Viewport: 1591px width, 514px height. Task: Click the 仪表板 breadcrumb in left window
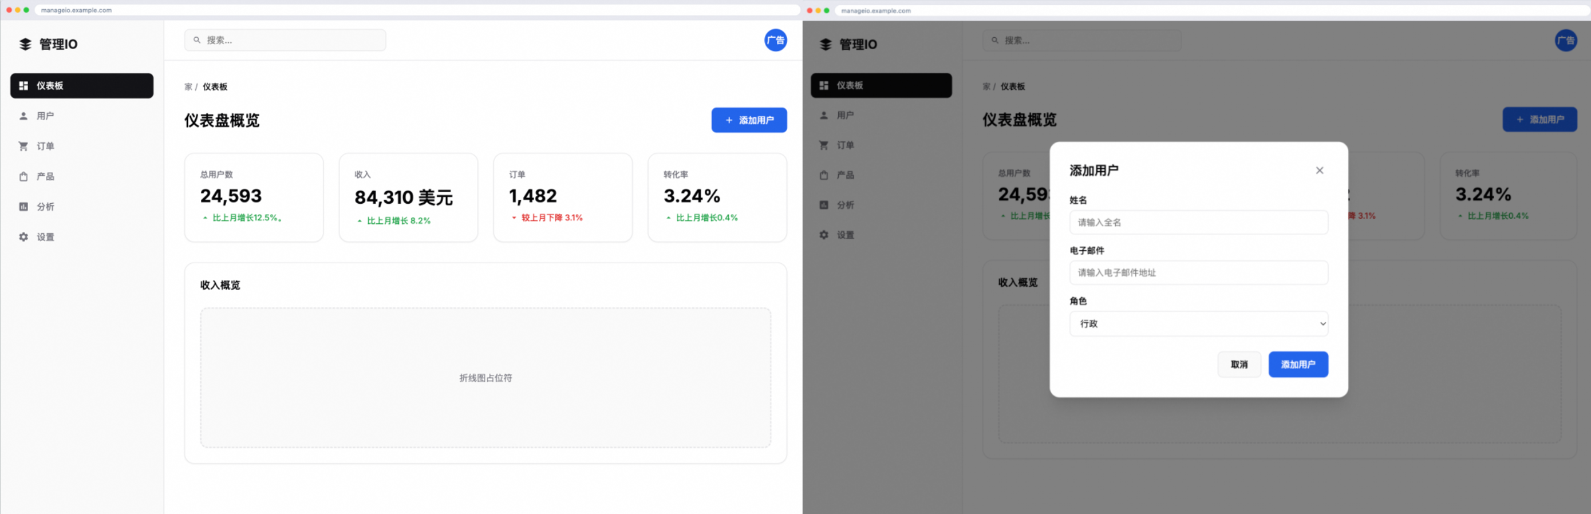point(215,86)
